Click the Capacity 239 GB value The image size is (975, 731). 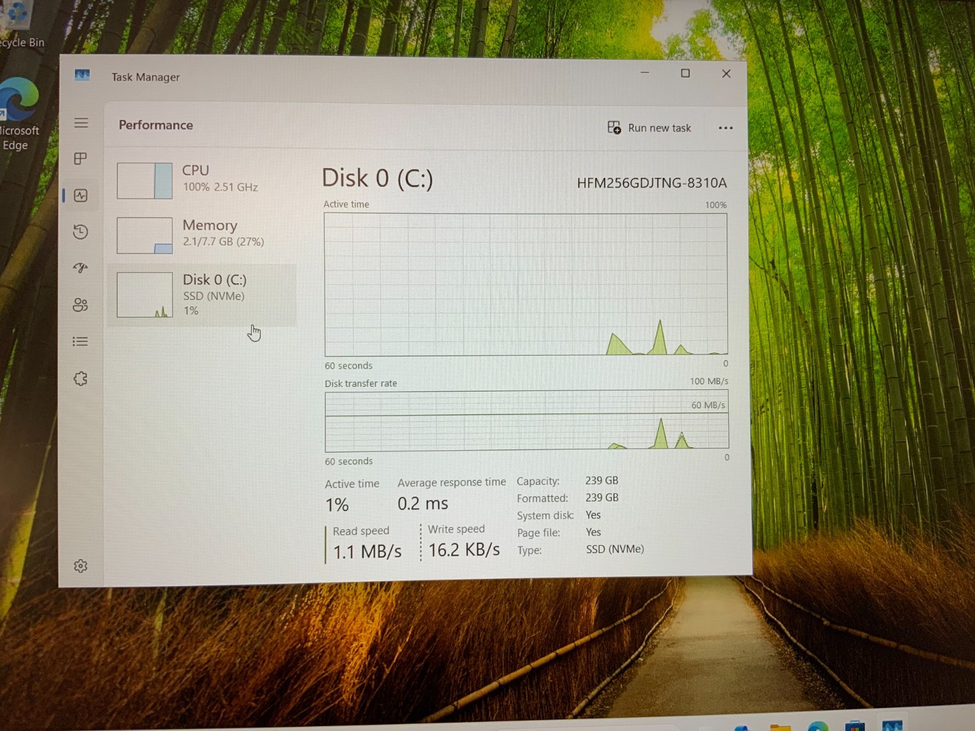[x=601, y=481]
